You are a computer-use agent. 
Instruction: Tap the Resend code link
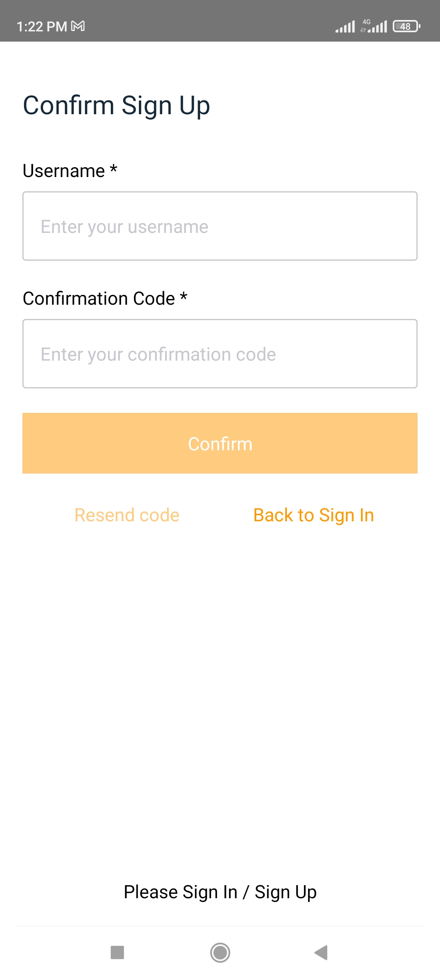tap(127, 515)
